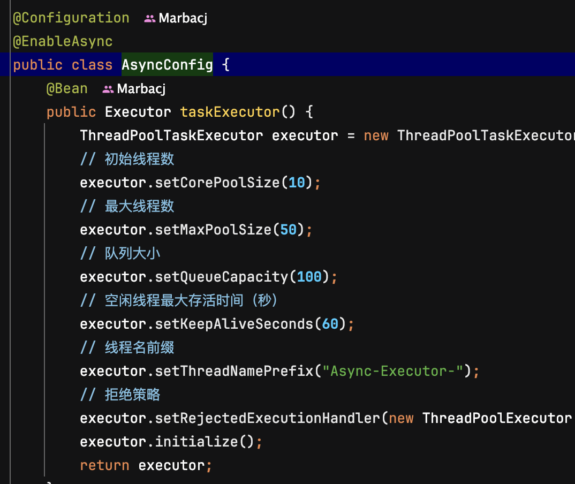575x484 pixels.
Task: Place cursor on AsyncConfig class name
Action: click(x=167, y=65)
